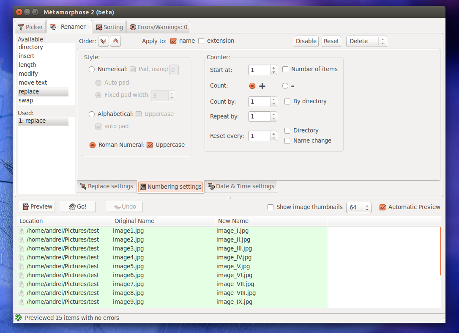Select directory in Available list

tap(43, 47)
